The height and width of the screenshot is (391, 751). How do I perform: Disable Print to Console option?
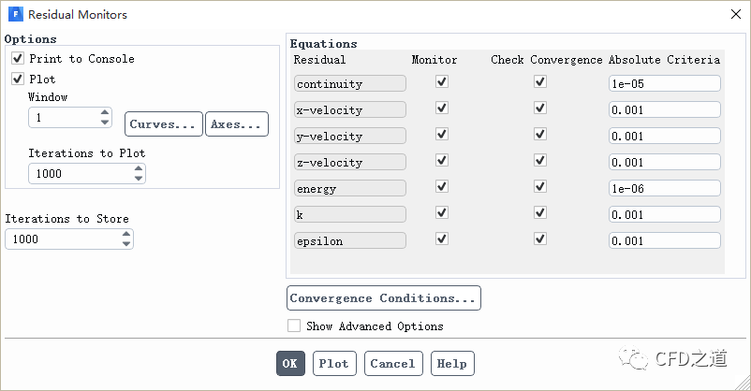click(x=17, y=59)
